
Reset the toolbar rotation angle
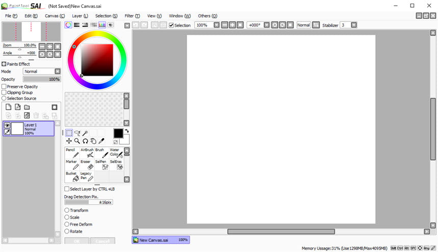point(290,25)
